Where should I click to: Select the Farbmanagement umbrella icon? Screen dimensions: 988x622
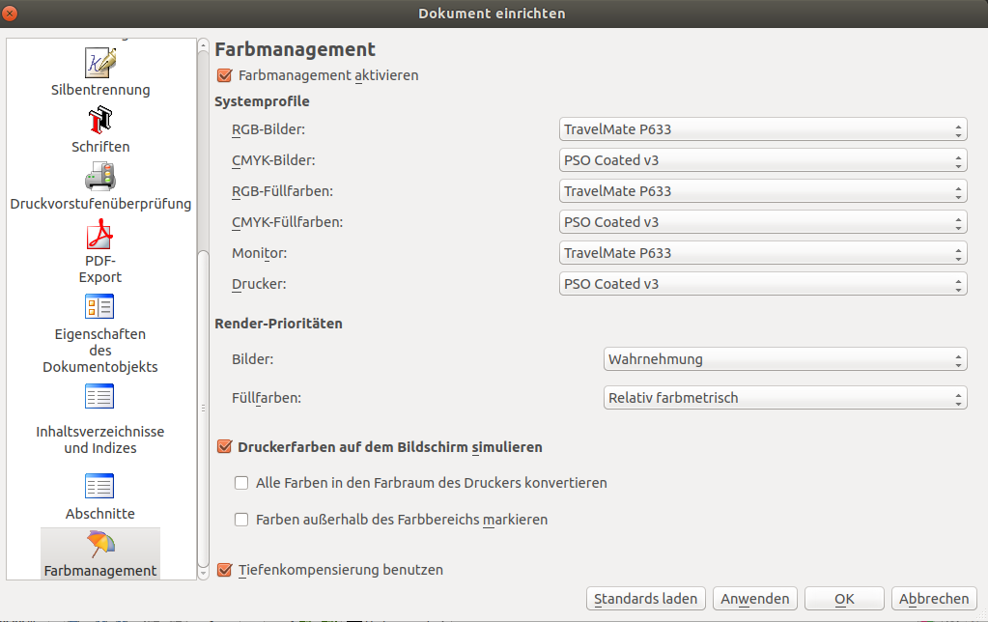[100, 544]
